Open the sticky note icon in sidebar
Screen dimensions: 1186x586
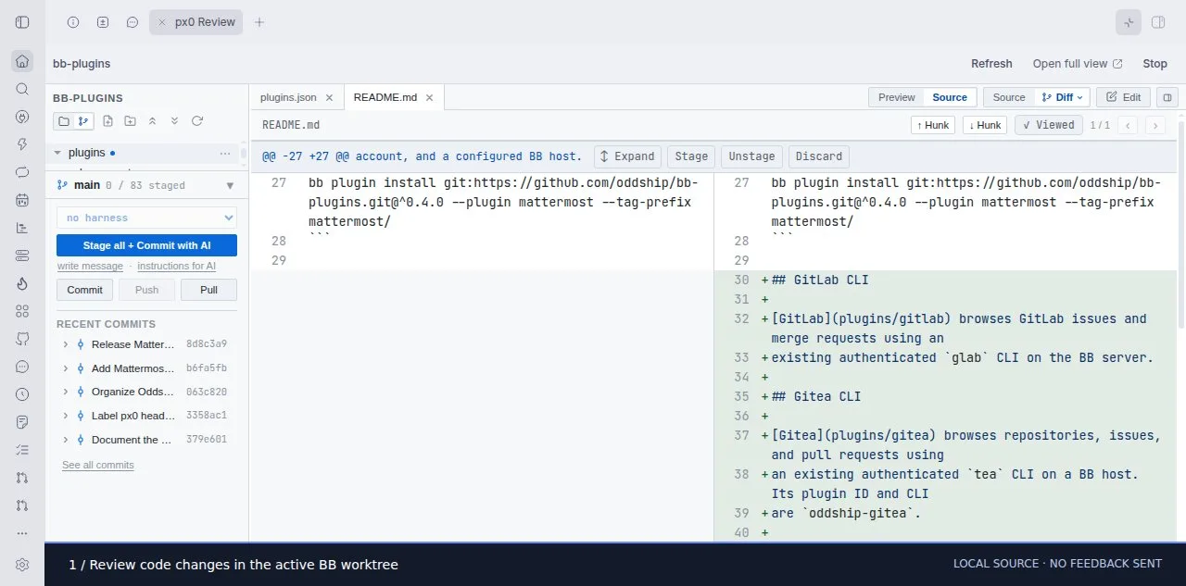point(22,422)
